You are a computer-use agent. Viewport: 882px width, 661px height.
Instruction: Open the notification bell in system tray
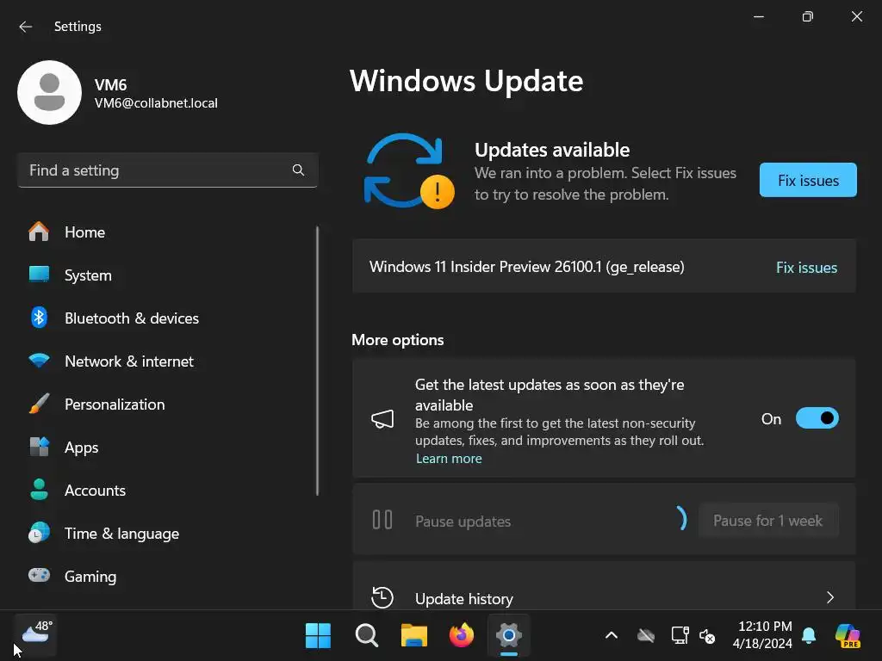coord(809,636)
